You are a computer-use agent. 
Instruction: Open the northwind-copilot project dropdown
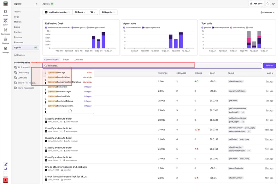[x=57, y=12]
